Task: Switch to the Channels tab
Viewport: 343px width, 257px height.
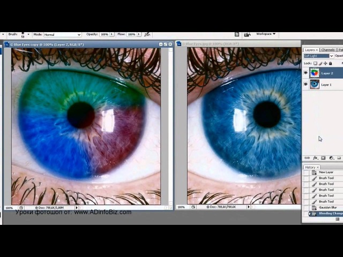Action: 327,50
